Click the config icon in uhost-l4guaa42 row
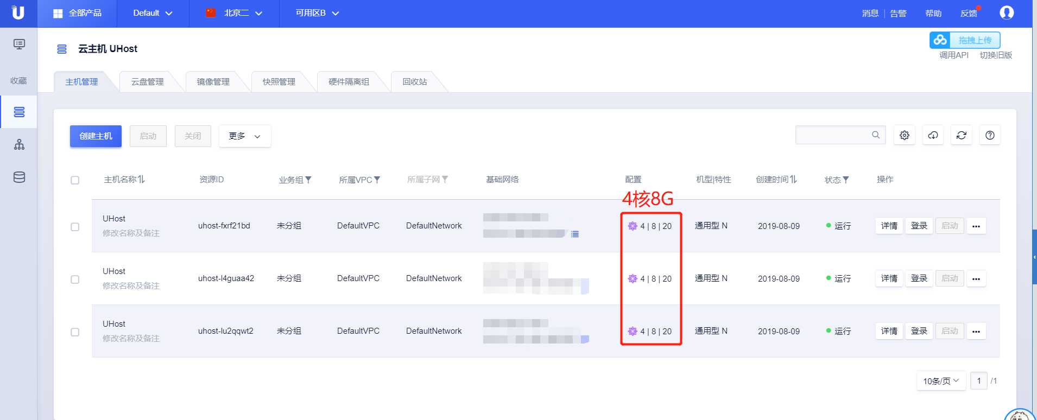The height and width of the screenshot is (420, 1037). tap(633, 279)
